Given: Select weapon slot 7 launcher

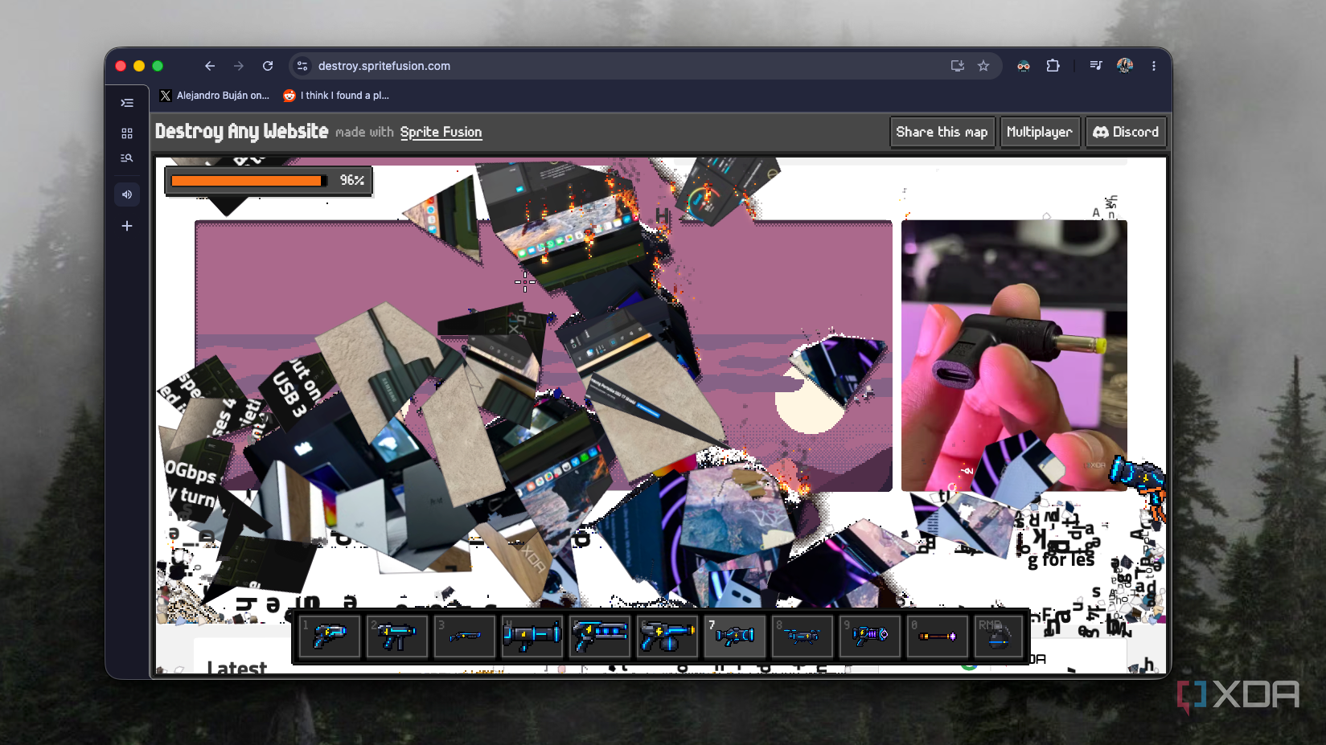Looking at the screenshot, I should point(735,636).
